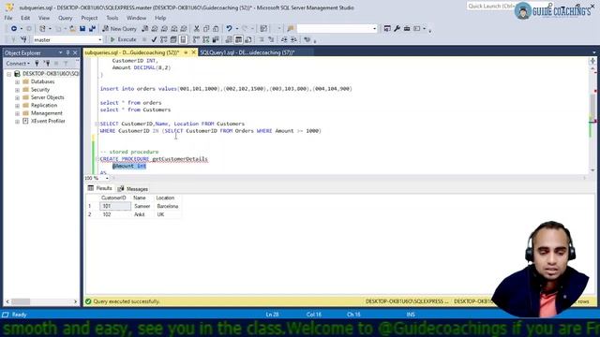The image size is (600, 337).
Task: Pin the Object Explorer panel
Action: [x=68, y=52]
